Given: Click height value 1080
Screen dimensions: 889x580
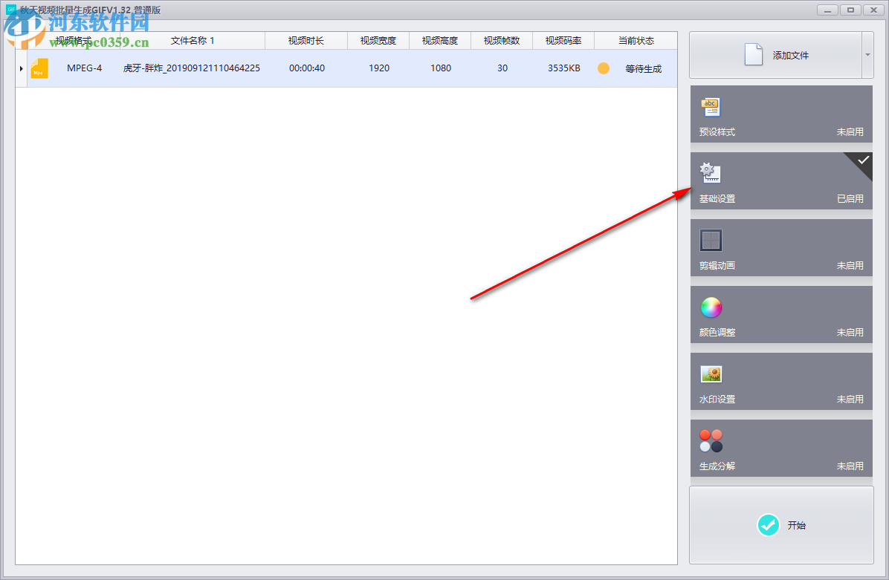Looking at the screenshot, I should pos(441,68).
